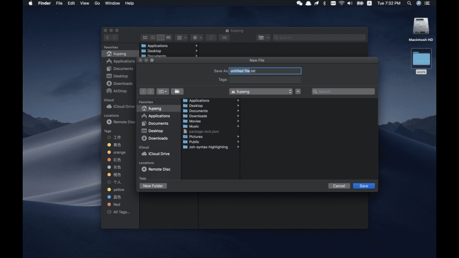Click Finder window back arrow
Screen dimensions: 459x258
click(x=108, y=37)
